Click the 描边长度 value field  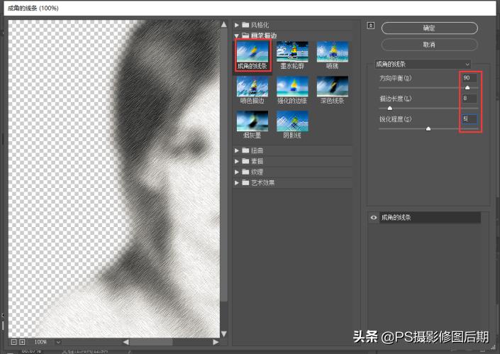pos(469,98)
